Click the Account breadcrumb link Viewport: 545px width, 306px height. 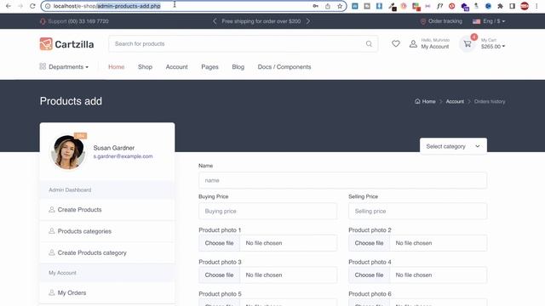click(x=455, y=101)
